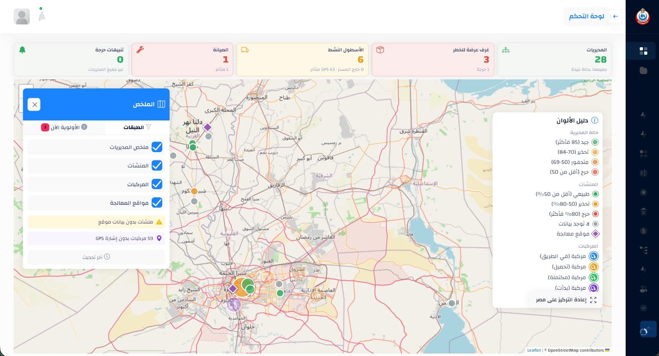Click the green bell on تنبيهات حرجة card
The height and width of the screenshot is (356, 659).
point(23,50)
